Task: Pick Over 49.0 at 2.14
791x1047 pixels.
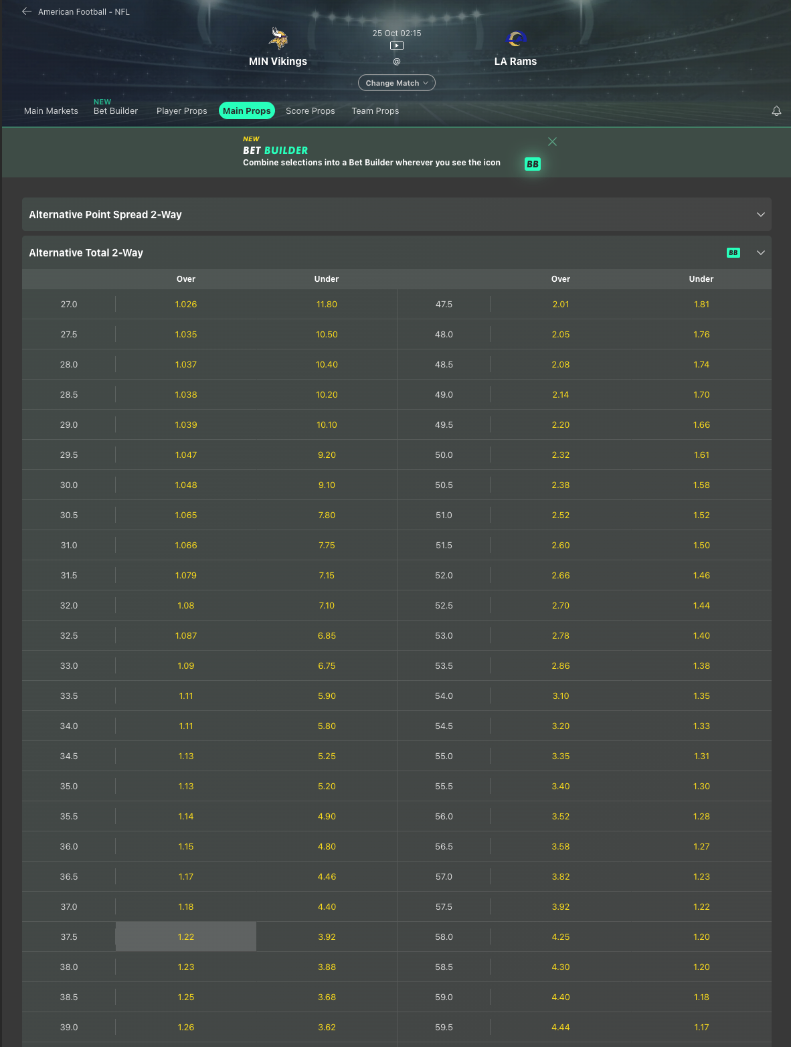Action: tap(561, 394)
